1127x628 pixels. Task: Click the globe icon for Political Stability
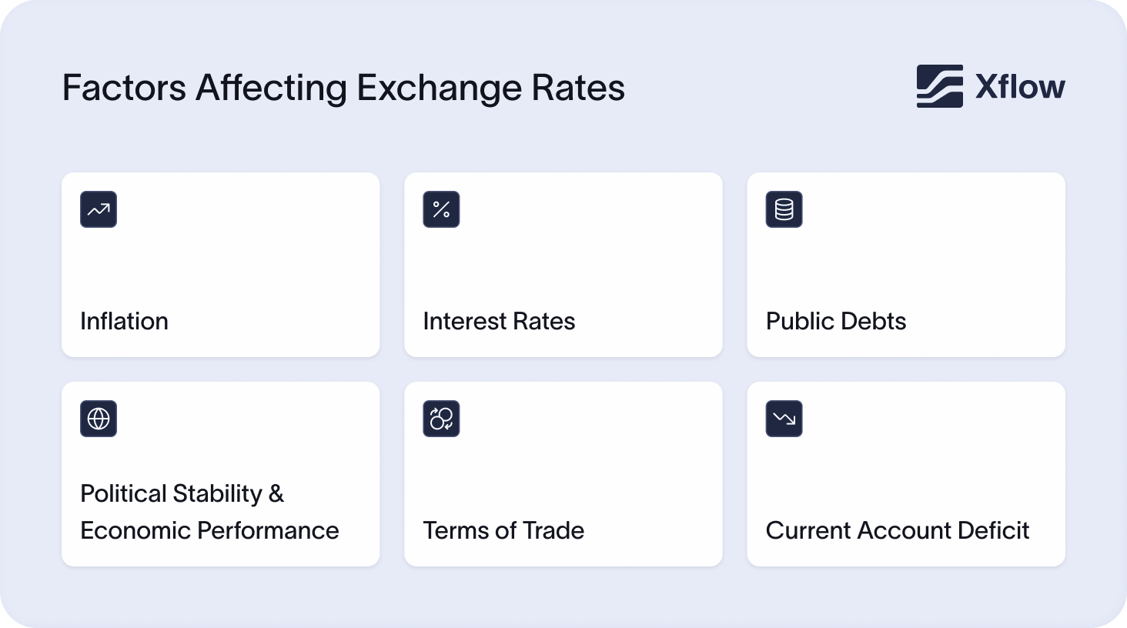(x=99, y=419)
